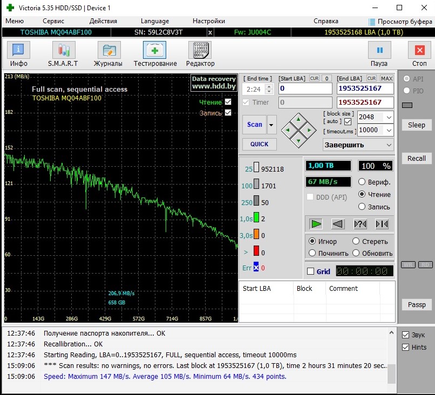Select the Вериф. radio option

pyautogui.click(x=362, y=182)
